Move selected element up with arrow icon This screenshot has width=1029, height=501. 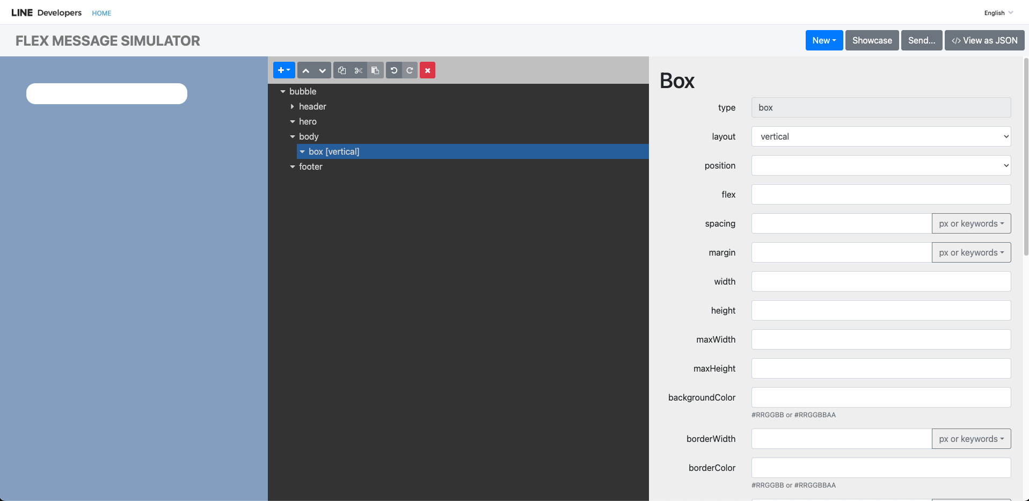(306, 70)
